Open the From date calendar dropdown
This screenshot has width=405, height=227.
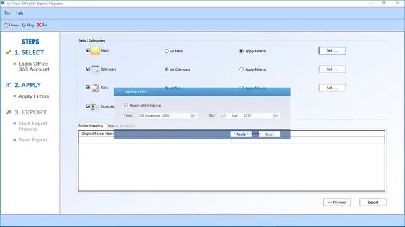(x=194, y=115)
